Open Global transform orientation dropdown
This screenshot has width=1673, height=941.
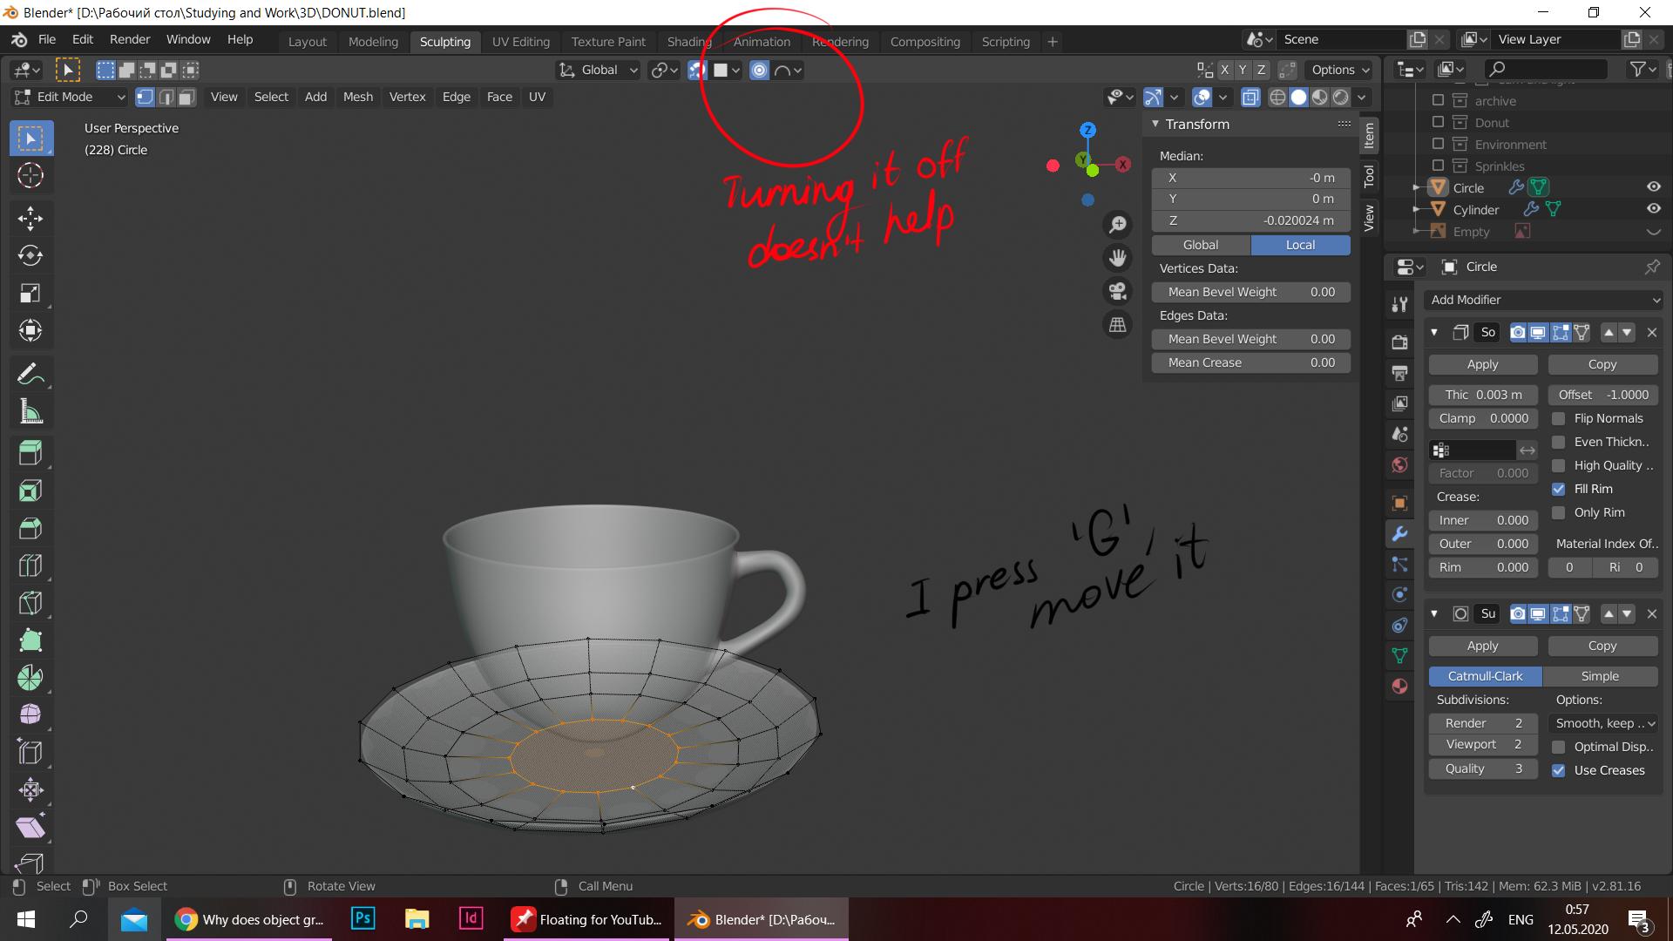point(599,70)
